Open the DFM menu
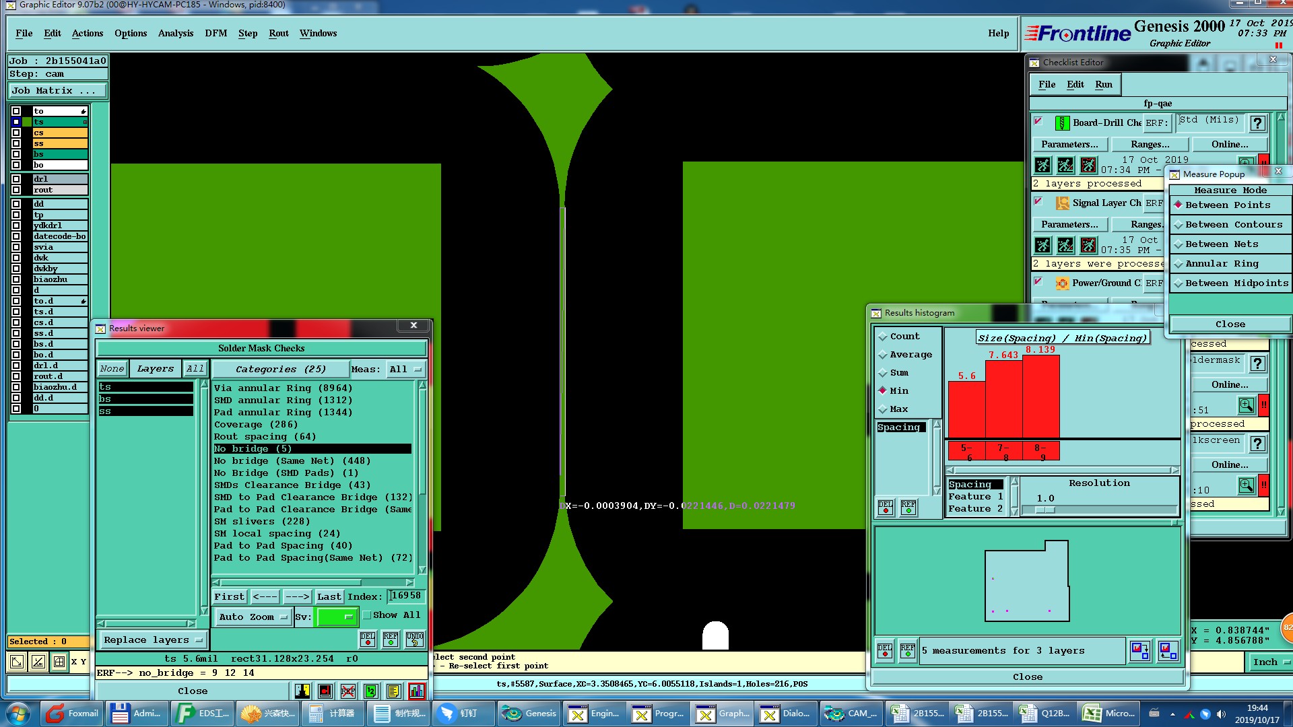The image size is (1293, 727). pos(215,33)
